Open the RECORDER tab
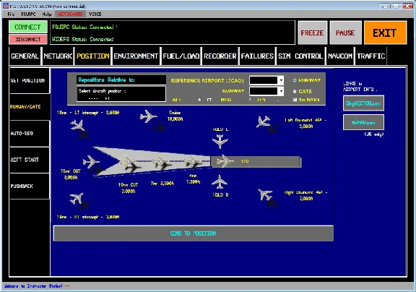The image size is (416, 292). pyautogui.click(x=220, y=56)
